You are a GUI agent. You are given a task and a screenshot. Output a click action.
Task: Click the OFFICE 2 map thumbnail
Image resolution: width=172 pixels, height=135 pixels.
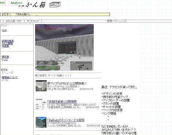[41, 86]
